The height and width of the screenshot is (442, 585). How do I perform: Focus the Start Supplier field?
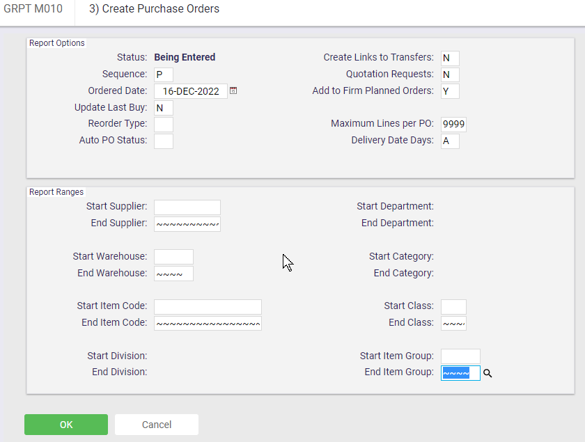(187, 207)
